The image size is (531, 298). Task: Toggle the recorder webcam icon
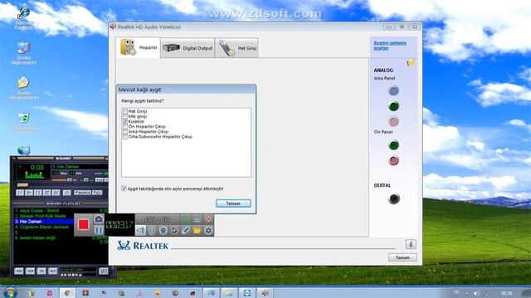point(163,230)
